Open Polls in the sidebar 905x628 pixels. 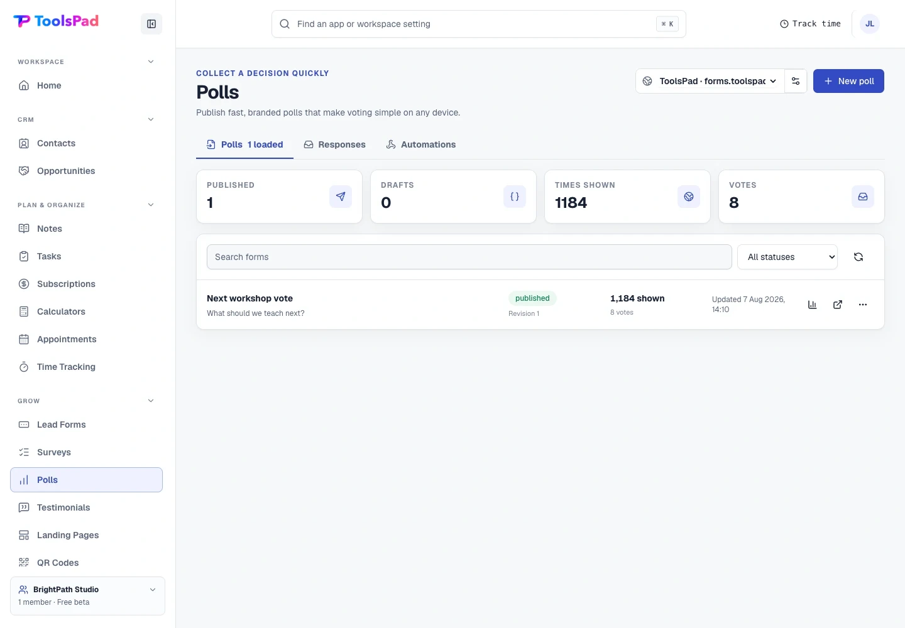pos(86,480)
